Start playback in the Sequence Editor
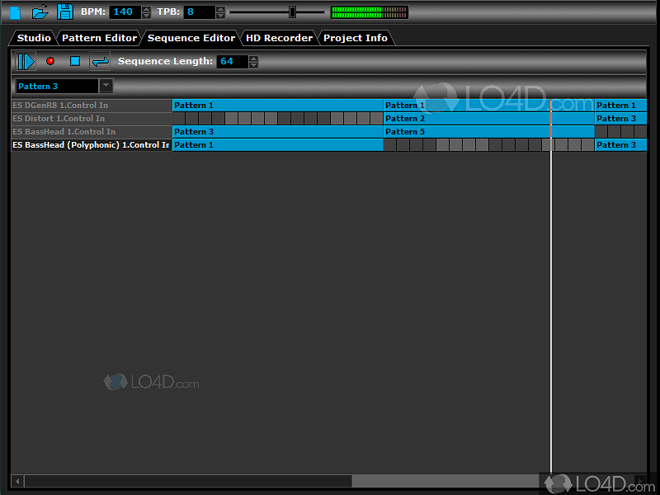 (26, 61)
